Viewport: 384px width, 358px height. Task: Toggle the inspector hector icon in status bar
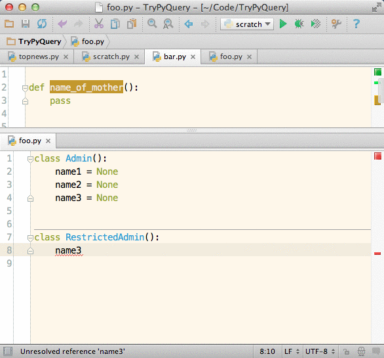point(361,351)
